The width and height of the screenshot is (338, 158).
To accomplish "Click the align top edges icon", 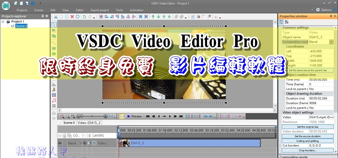I will (117, 17).
